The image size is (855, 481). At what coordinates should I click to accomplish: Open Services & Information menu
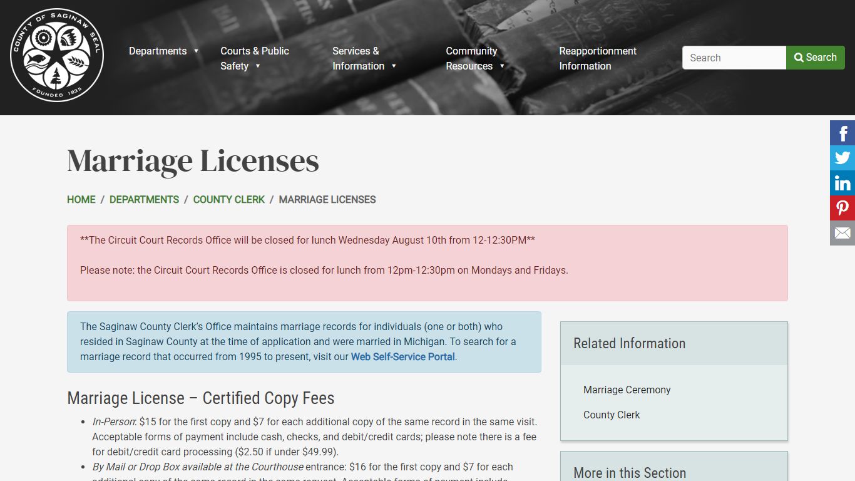coord(359,58)
